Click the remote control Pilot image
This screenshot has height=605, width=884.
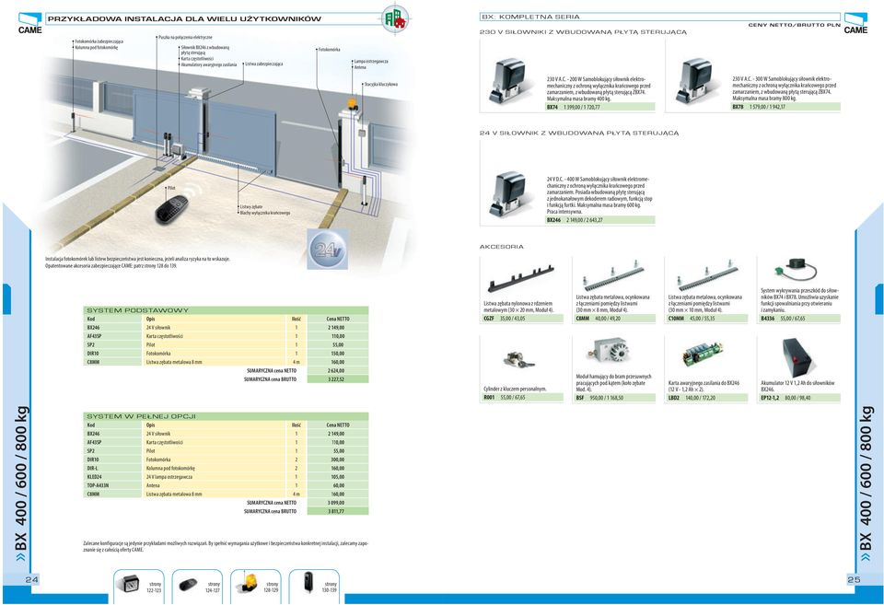click(x=172, y=209)
